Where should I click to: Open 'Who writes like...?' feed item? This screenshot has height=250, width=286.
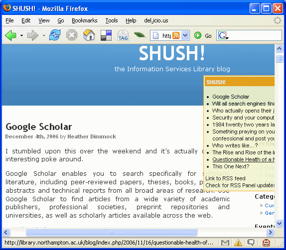[235, 145]
